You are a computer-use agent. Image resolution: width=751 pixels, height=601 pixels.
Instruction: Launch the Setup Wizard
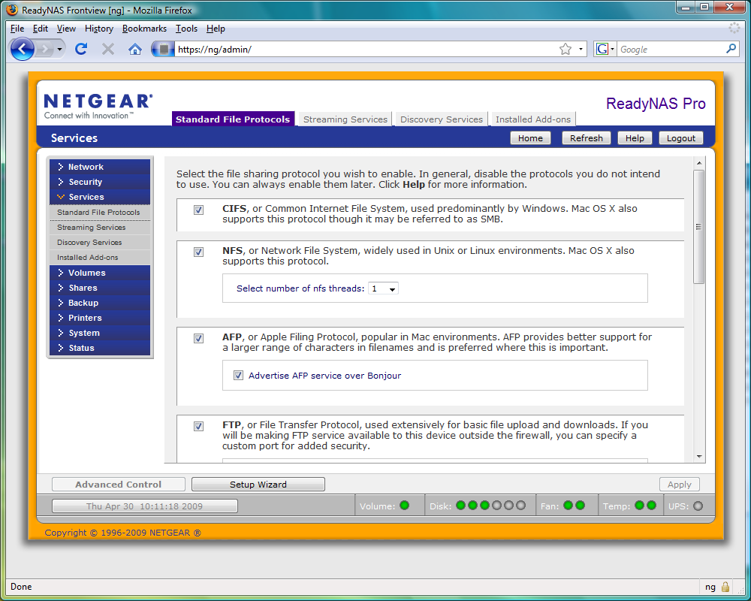(x=258, y=484)
